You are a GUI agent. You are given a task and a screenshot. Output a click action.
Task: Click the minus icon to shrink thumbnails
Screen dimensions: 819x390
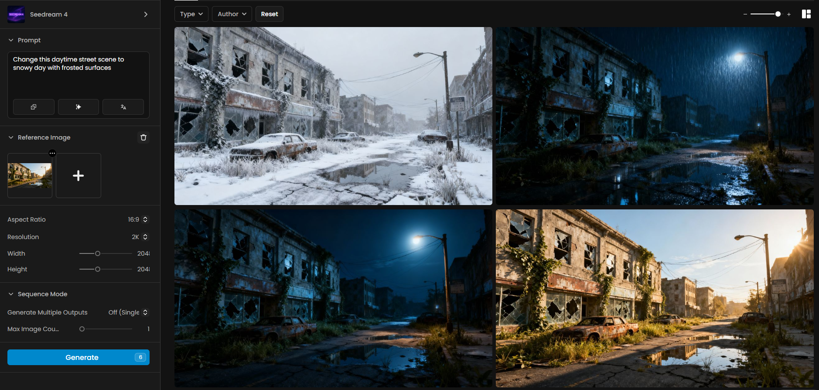click(x=745, y=14)
